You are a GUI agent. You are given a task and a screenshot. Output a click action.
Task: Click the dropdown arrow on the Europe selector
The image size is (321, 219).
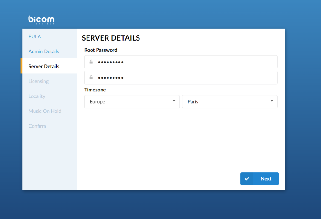(174, 101)
